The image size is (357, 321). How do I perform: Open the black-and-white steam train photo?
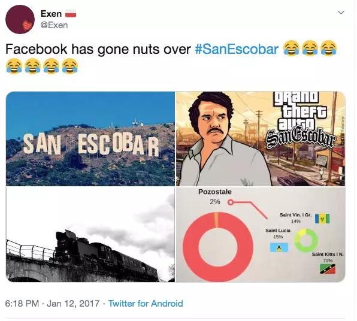pos(90,235)
